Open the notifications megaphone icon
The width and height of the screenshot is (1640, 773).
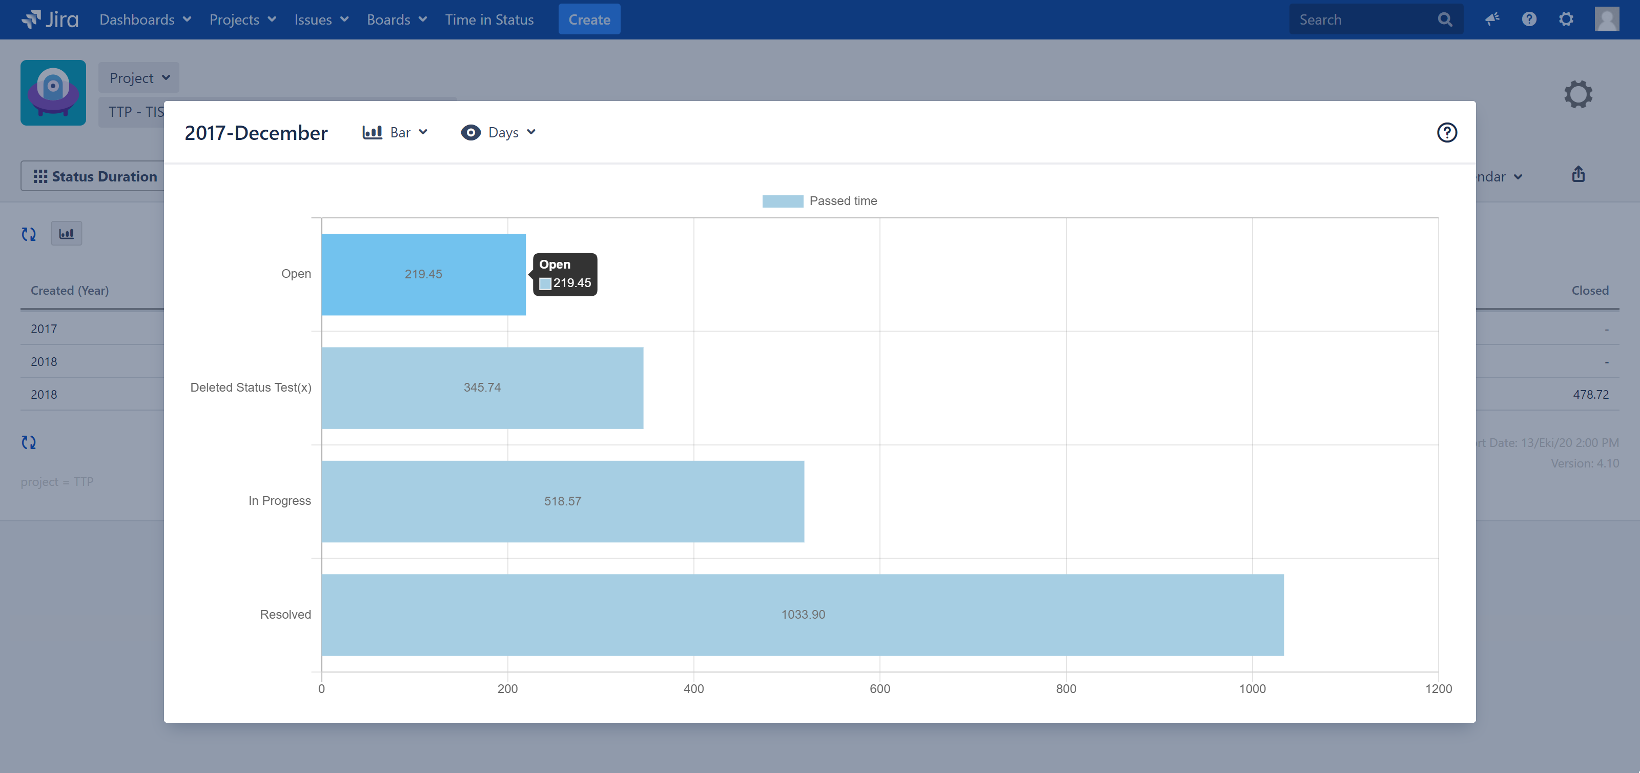[1492, 19]
